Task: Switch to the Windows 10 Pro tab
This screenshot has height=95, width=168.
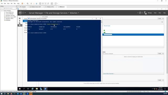Action: click(x=50, y=7)
